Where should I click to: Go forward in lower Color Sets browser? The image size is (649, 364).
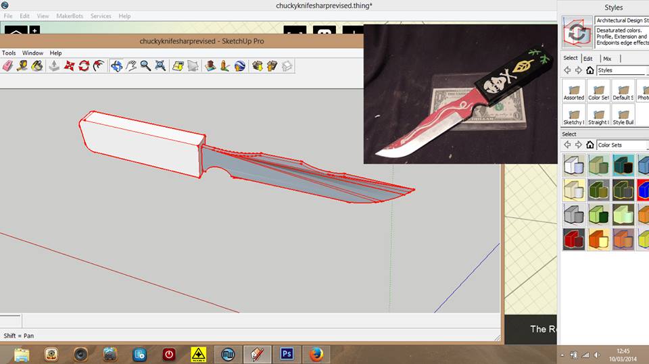[x=578, y=145]
